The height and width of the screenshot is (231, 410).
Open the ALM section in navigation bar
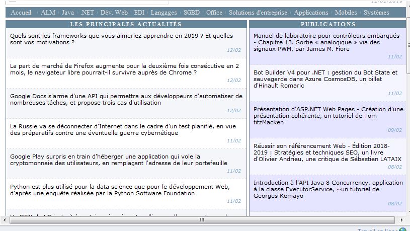tap(48, 13)
